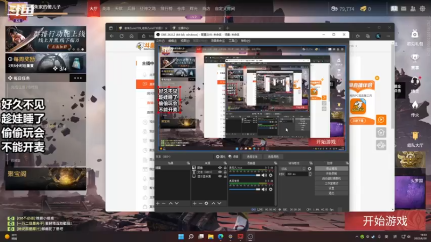Move scene down with the down arrow
The height and width of the screenshot is (242, 431).
pyautogui.click(x=177, y=203)
